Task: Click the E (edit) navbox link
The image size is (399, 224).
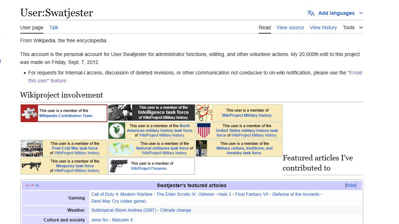Action: click(38, 186)
